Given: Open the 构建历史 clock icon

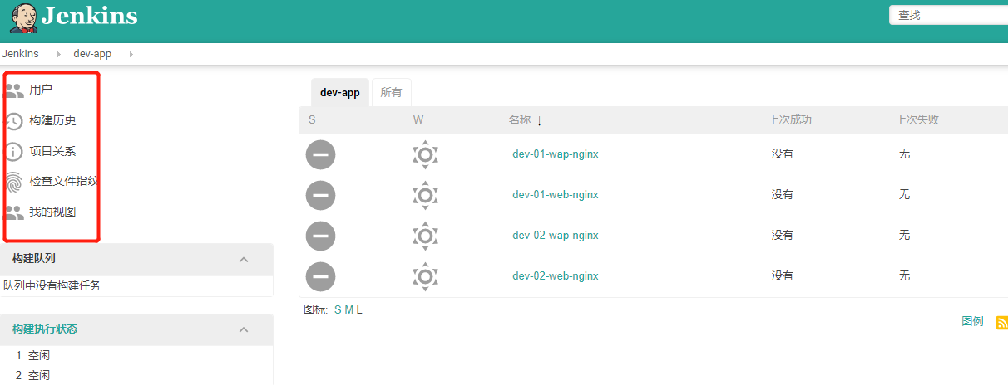Looking at the screenshot, I should [14, 121].
